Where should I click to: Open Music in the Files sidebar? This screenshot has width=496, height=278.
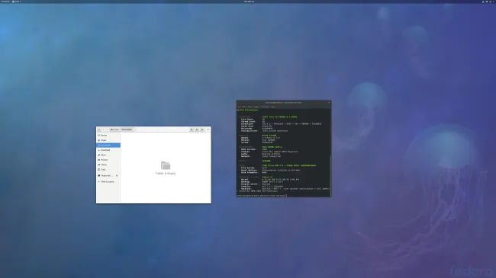coord(108,155)
